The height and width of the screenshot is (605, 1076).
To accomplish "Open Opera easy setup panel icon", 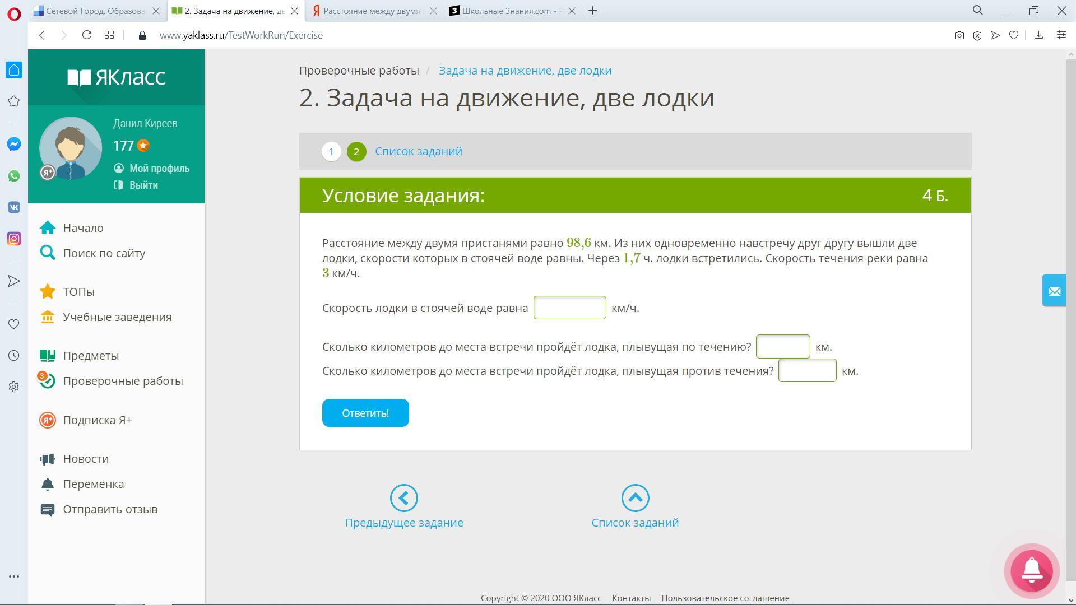I will click(1061, 35).
